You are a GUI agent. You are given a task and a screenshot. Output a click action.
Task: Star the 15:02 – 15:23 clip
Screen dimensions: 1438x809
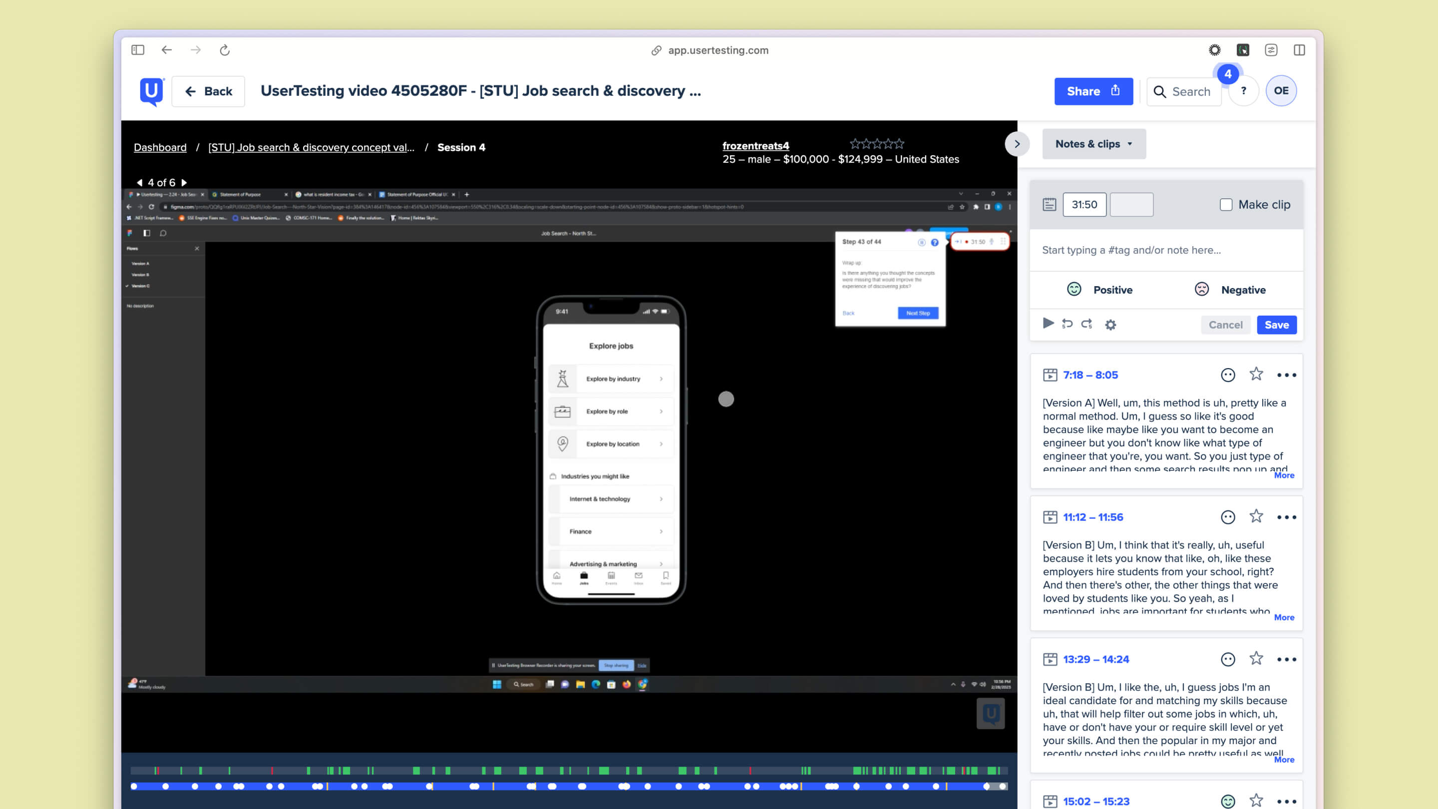point(1256,801)
